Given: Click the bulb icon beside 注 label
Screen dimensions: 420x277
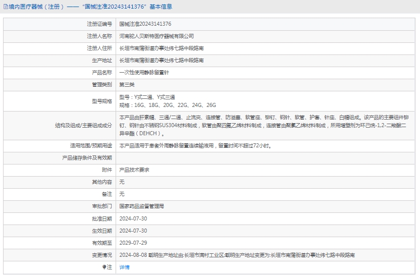Looking at the screenshot, I should [104, 267].
